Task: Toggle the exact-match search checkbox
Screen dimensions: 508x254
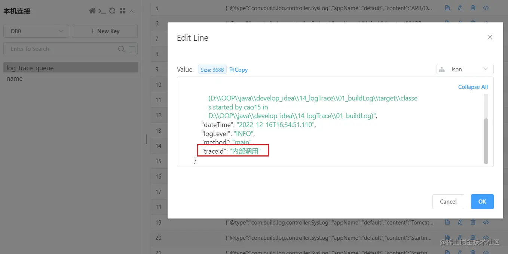Action: click(x=132, y=49)
